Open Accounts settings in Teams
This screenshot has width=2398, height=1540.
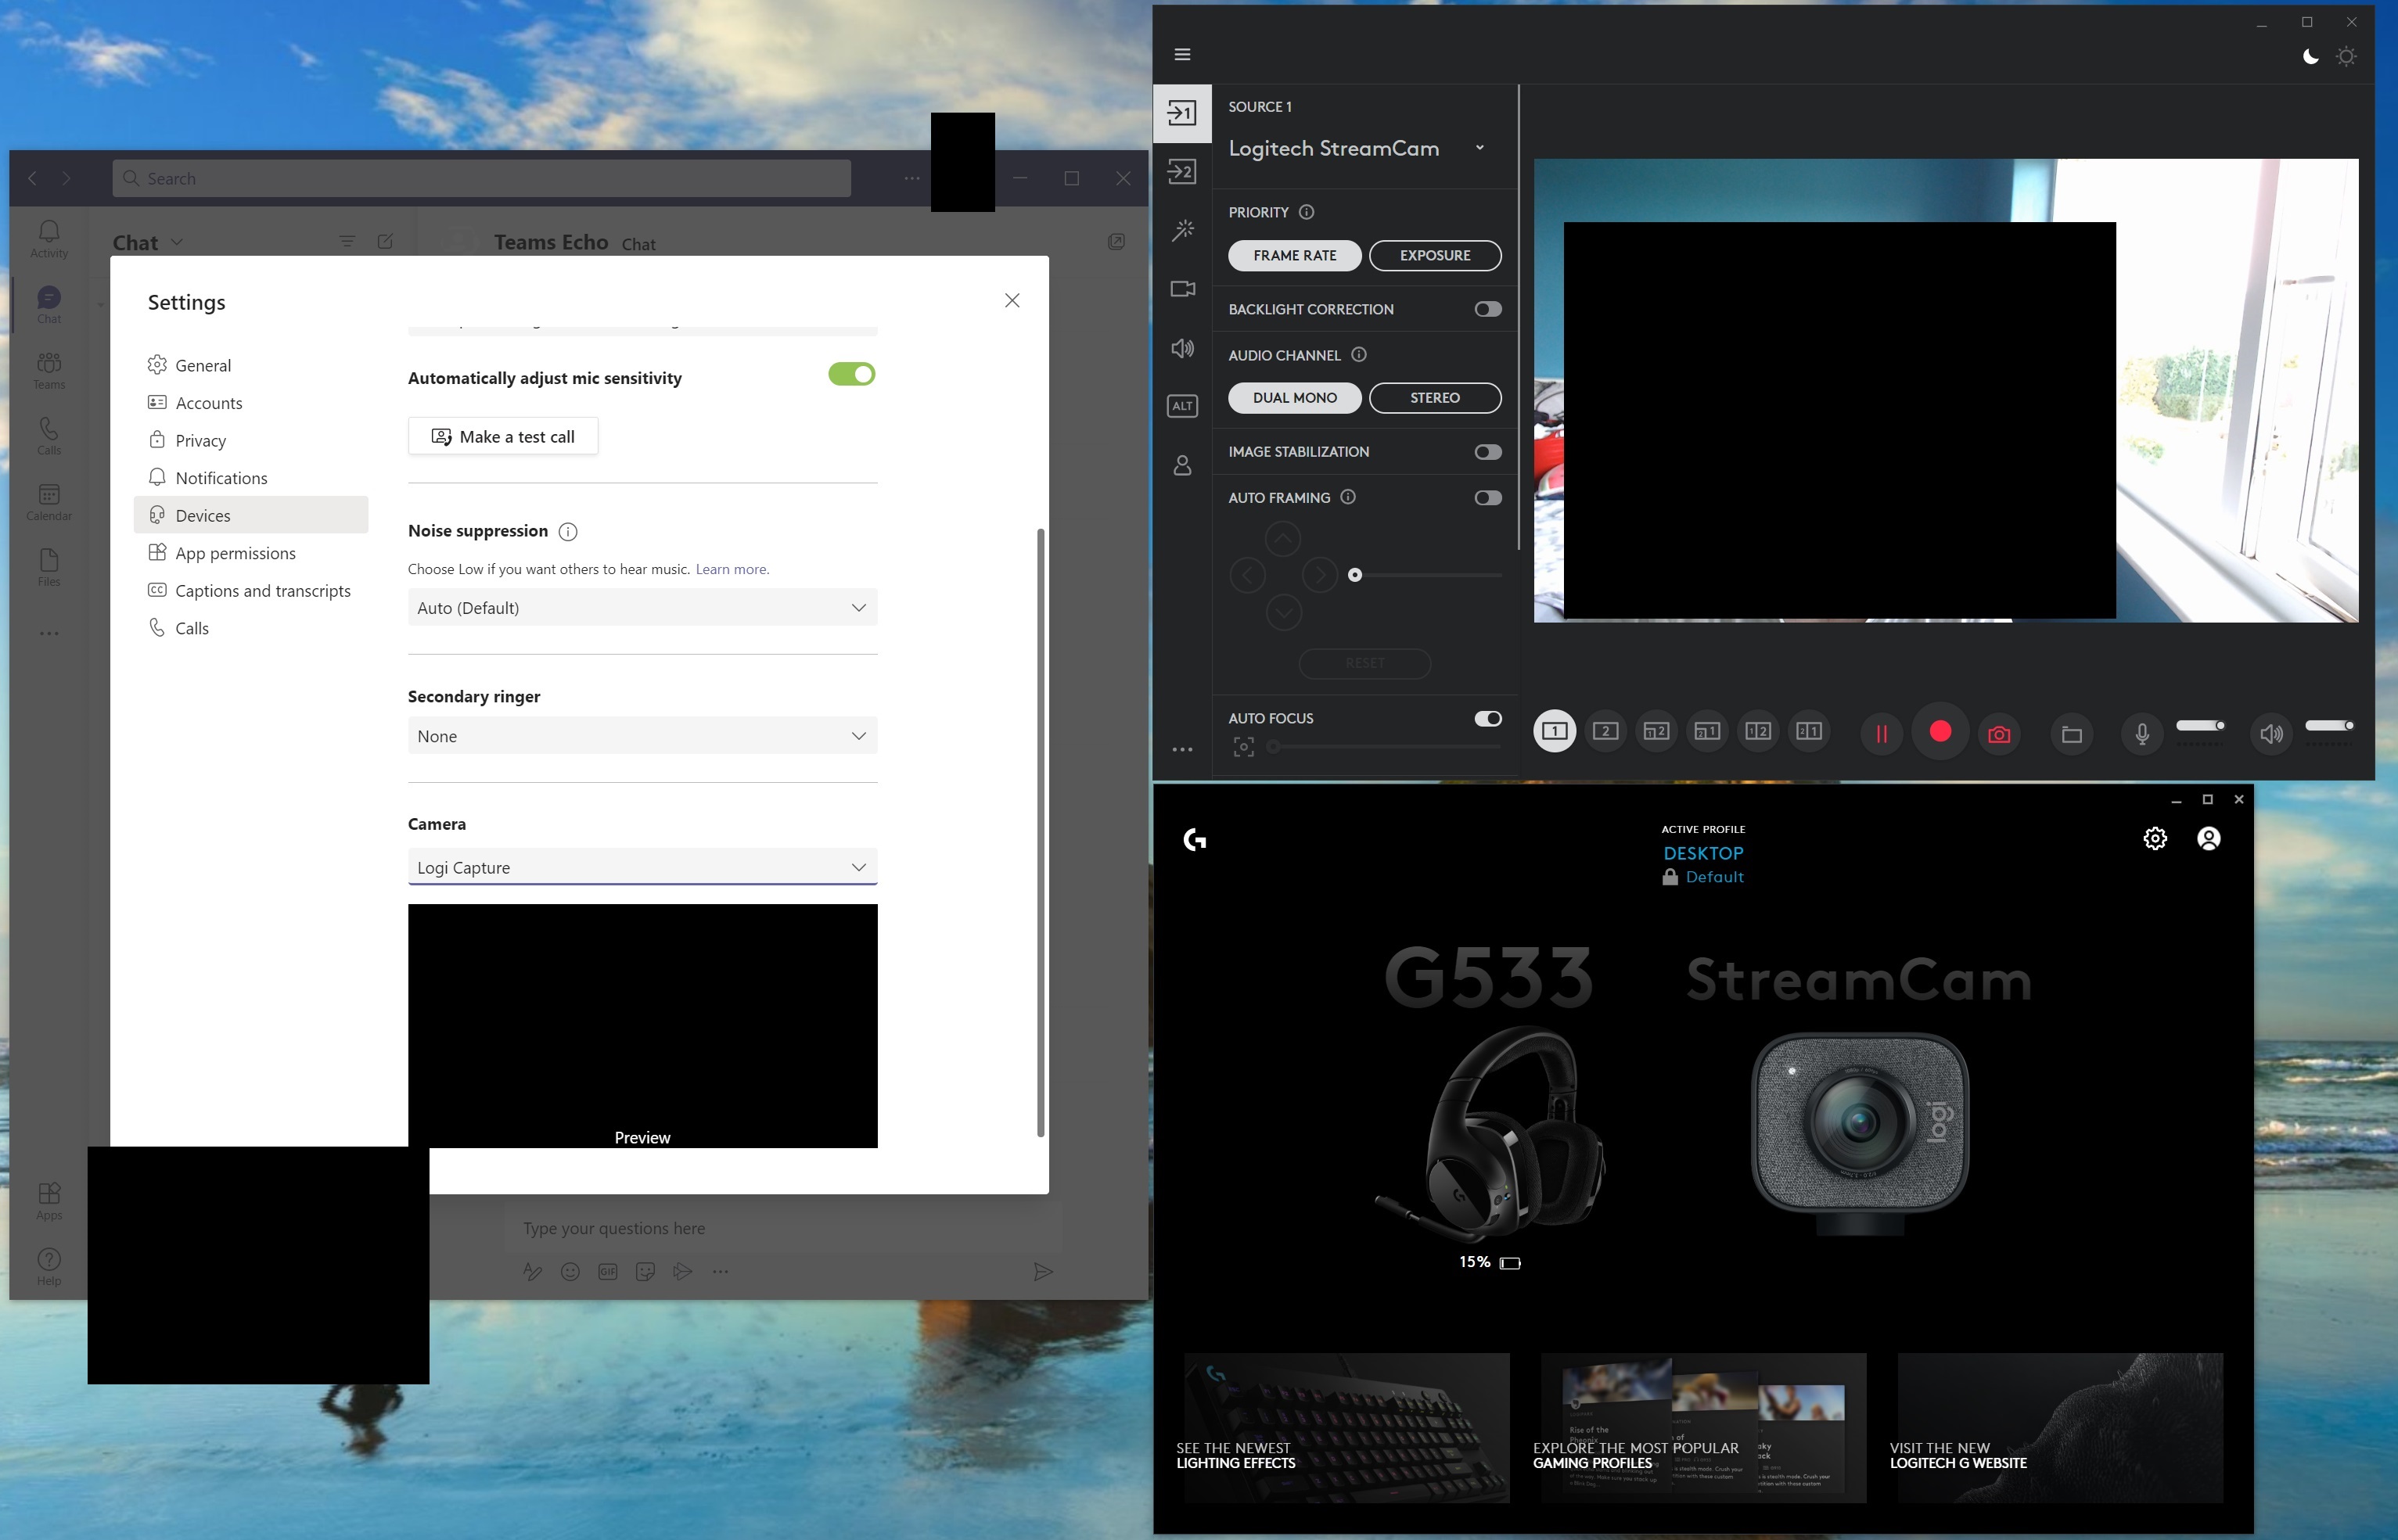pos(251,403)
